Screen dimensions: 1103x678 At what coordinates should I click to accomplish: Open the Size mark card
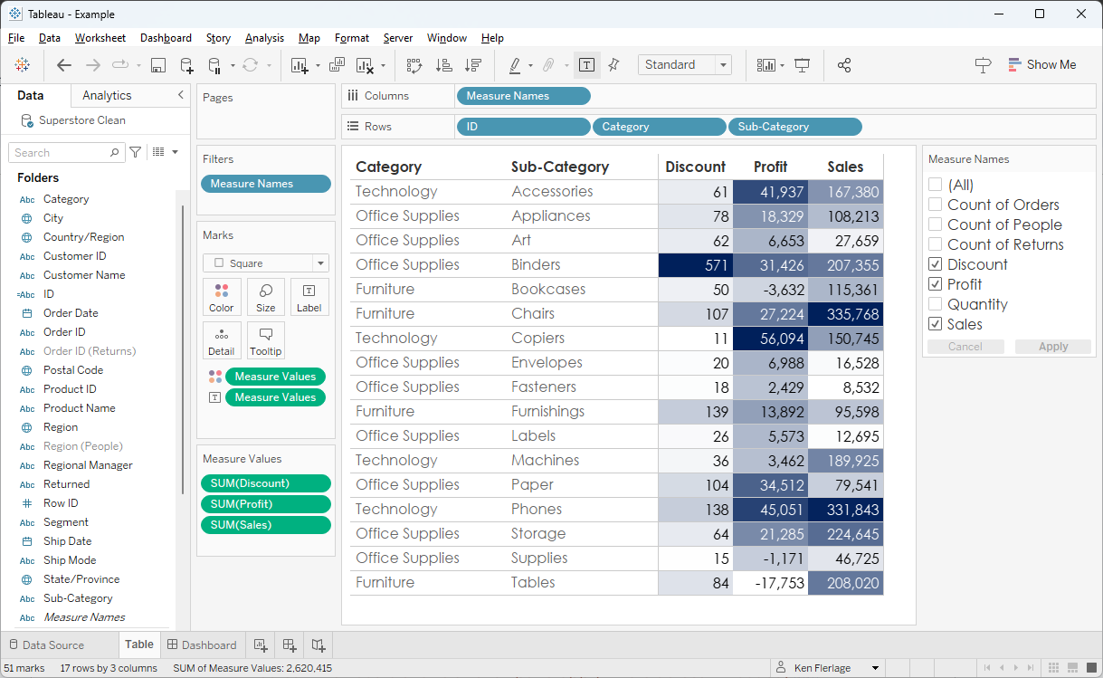tap(266, 297)
